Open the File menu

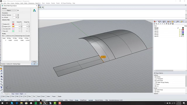click(1, 3)
